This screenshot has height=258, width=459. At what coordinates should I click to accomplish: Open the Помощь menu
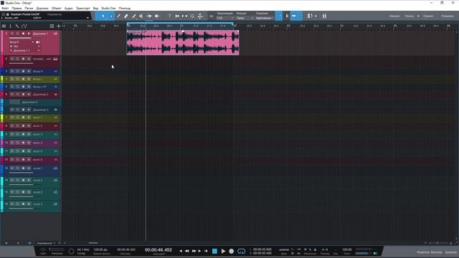pos(125,8)
